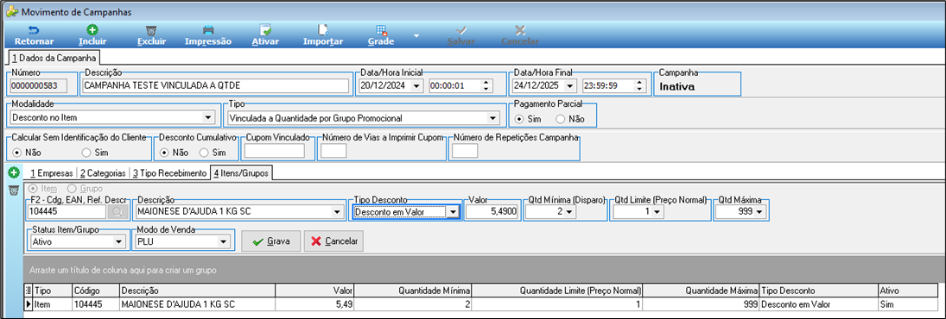Select Não for Pagamento Parcial
The height and width of the screenshot is (319, 946).
coord(560,119)
